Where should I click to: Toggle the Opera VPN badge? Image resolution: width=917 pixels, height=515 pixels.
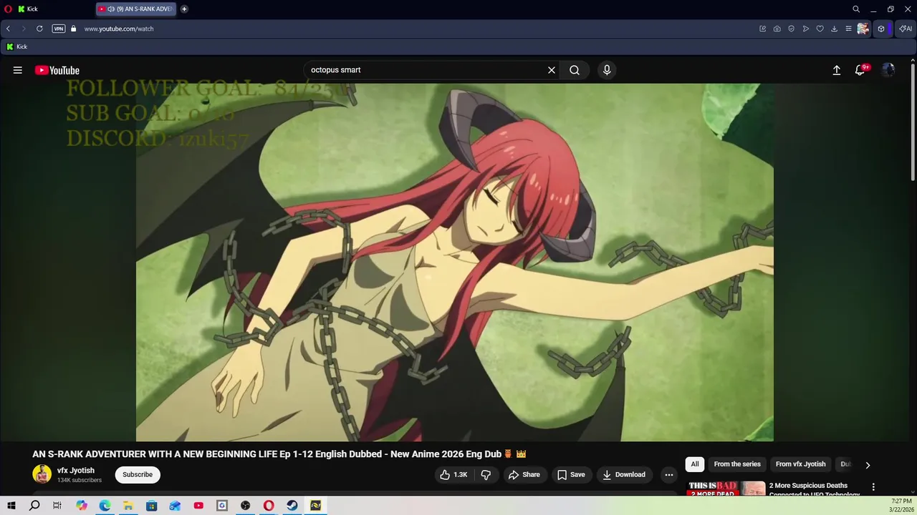coord(59,29)
